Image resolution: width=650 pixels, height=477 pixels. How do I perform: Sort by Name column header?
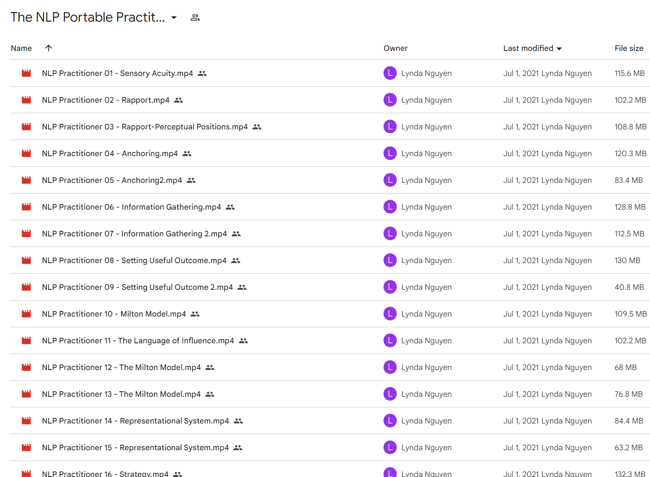21,48
